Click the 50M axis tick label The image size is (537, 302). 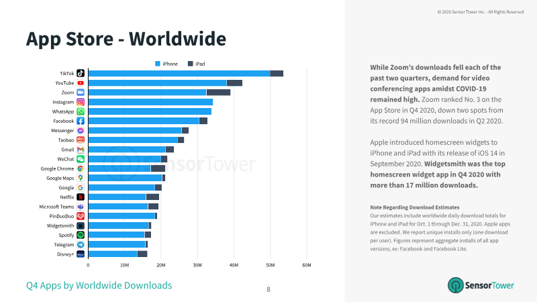[x=271, y=265]
